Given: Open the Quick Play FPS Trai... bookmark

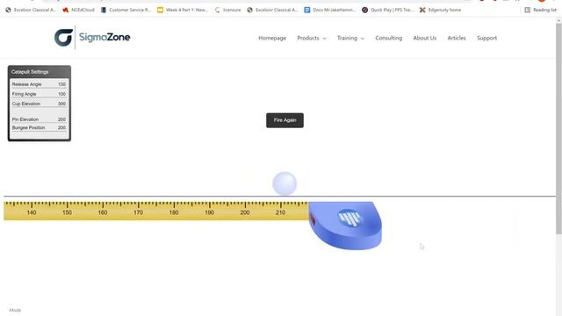Looking at the screenshot, I should click(x=387, y=10).
